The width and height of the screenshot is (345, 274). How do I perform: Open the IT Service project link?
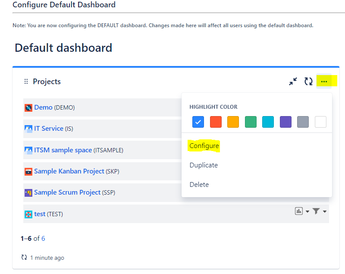[49, 129]
